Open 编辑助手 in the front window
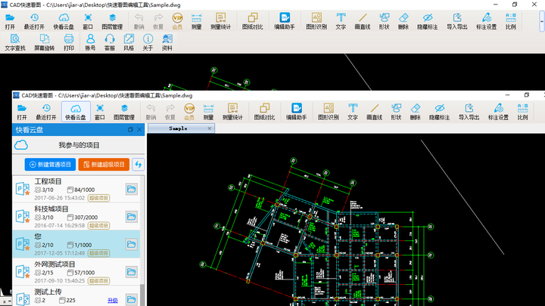Image resolution: width=545 pixels, height=306 pixels. [x=297, y=112]
